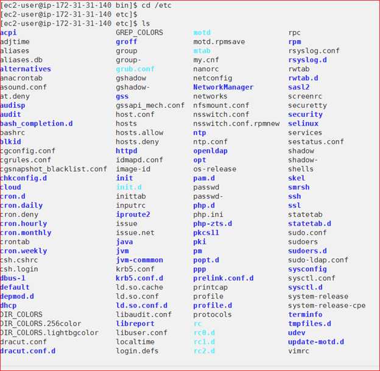Viewport: 380px width, 371px height.
Task: Click mtab symlink entry
Action: tap(202, 51)
